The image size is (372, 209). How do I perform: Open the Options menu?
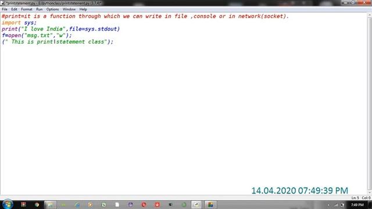(x=52, y=9)
